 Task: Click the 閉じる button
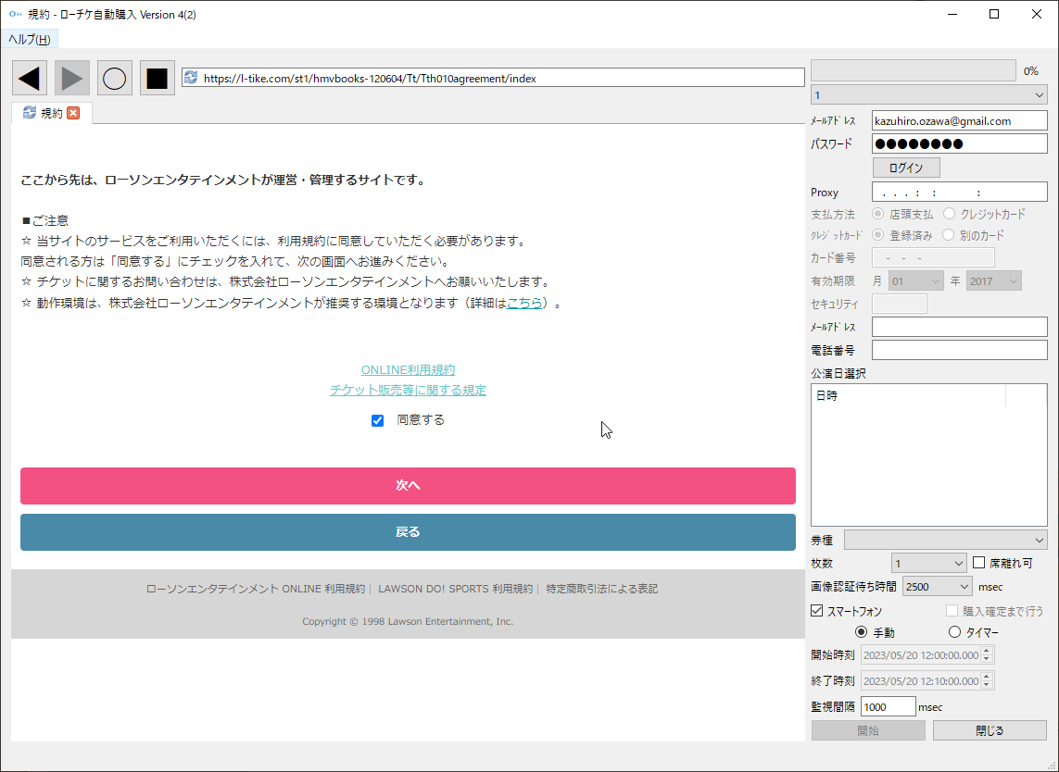coord(990,730)
